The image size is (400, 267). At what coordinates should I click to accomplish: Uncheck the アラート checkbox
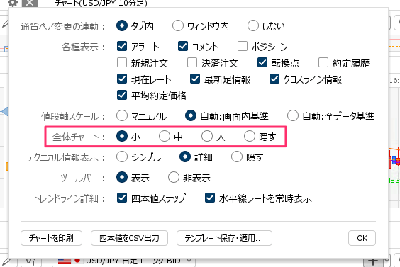[122, 46]
